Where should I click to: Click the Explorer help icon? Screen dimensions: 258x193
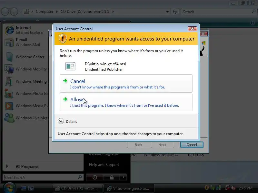click(x=253, y=23)
